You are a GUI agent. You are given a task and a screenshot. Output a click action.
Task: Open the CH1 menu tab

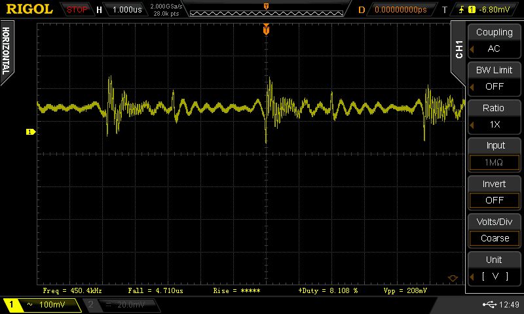click(x=459, y=49)
